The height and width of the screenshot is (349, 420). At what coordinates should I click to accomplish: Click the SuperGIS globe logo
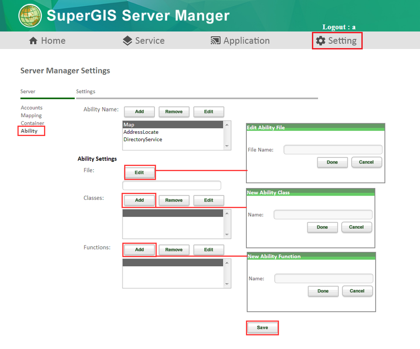(x=30, y=16)
